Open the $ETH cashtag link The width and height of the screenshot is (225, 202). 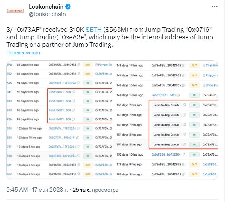point(94,30)
